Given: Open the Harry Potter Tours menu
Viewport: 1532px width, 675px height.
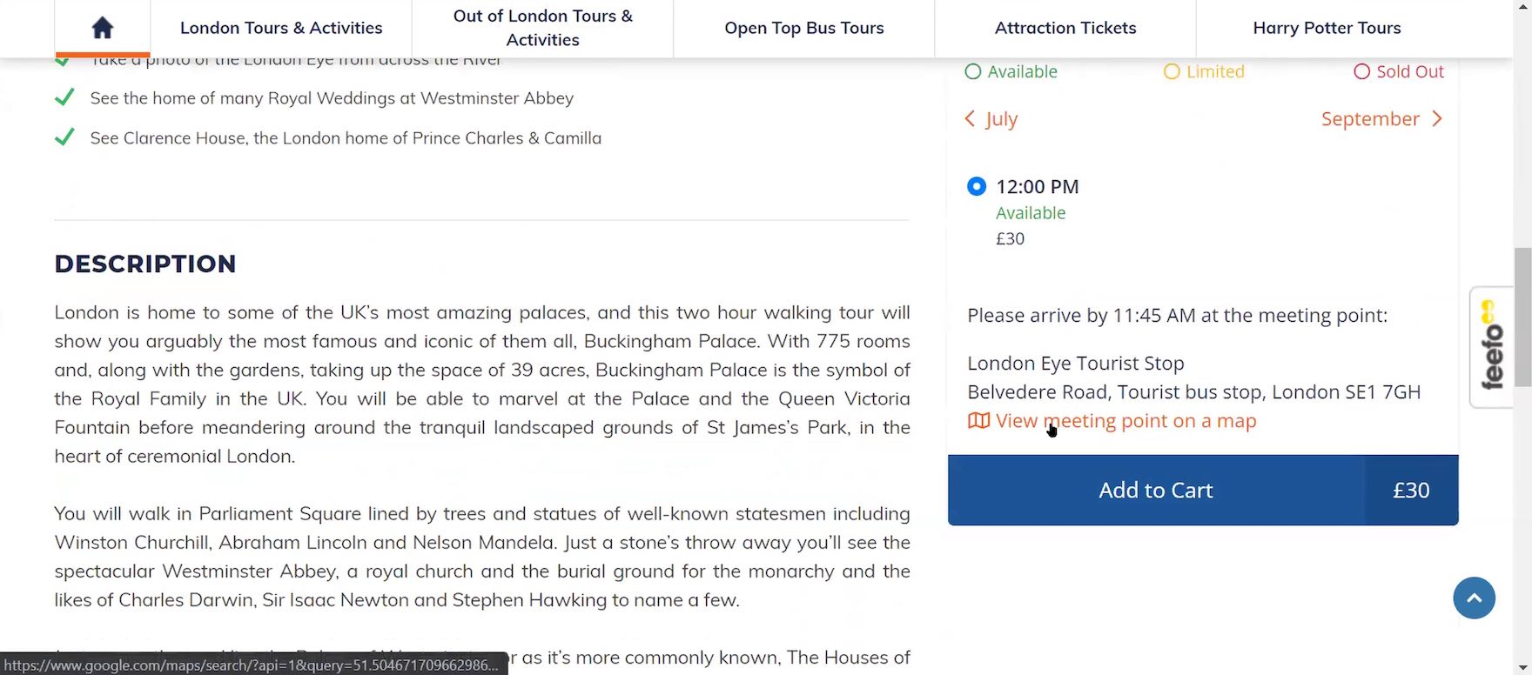Looking at the screenshot, I should click(x=1327, y=28).
